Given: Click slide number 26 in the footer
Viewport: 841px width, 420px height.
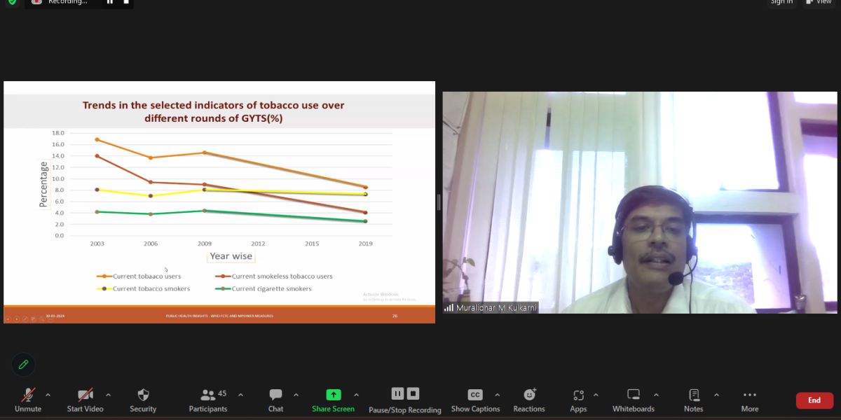Looking at the screenshot, I should point(395,316).
